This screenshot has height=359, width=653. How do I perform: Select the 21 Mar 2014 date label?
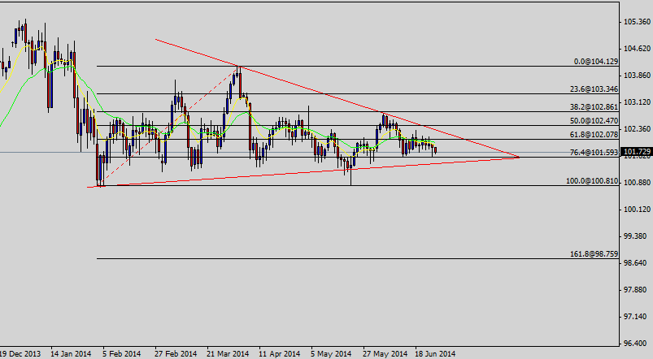(228, 353)
